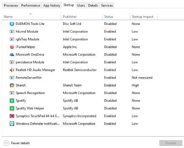Go to the App history tab
This screenshot has height=148, width=184.
52,6
